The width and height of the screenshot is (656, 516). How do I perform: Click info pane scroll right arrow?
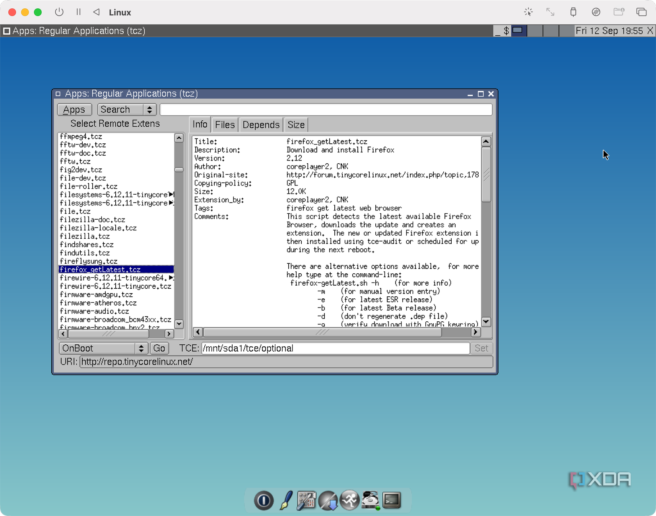pos(476,332)
